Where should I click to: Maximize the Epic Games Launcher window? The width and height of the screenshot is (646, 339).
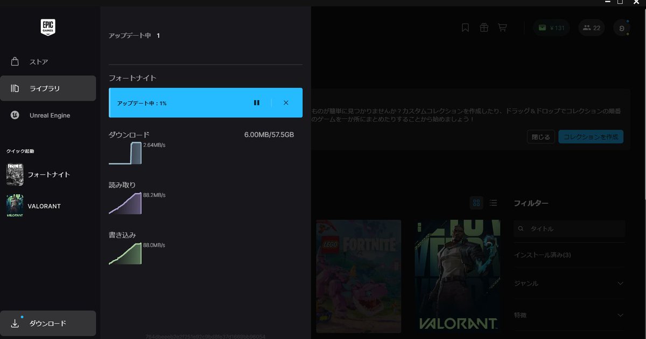(620, 3)
